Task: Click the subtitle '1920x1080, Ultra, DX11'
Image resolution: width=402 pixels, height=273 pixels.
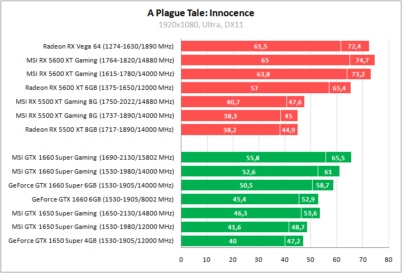Action: tap(200, 25)
